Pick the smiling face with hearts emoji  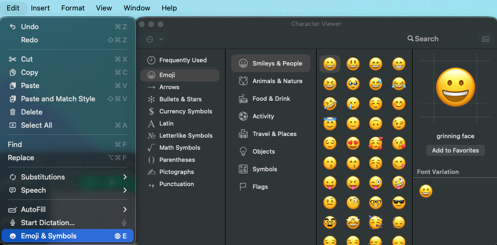(x=376, y=143)
